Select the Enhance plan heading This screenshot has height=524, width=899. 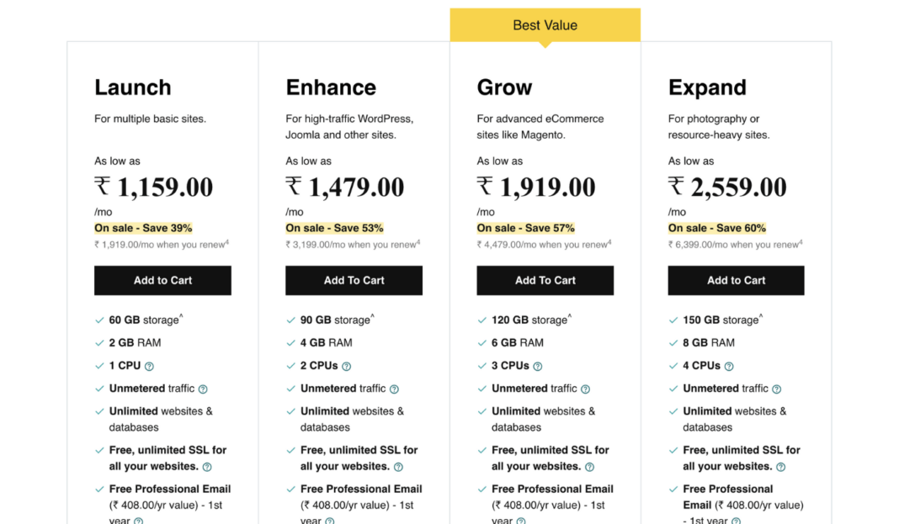tap(331, 87)
